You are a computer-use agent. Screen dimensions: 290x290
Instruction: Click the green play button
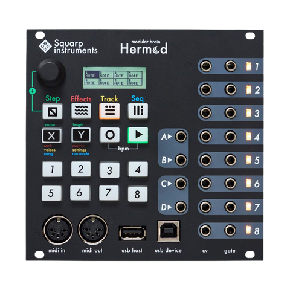click(x=138, y=135)
